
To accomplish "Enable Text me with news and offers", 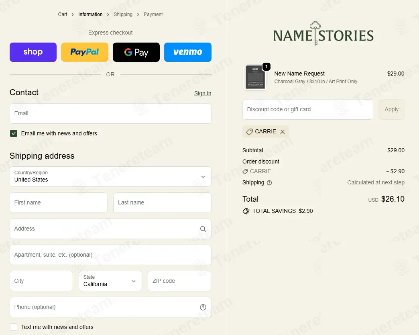I will (x=14, y=327).
